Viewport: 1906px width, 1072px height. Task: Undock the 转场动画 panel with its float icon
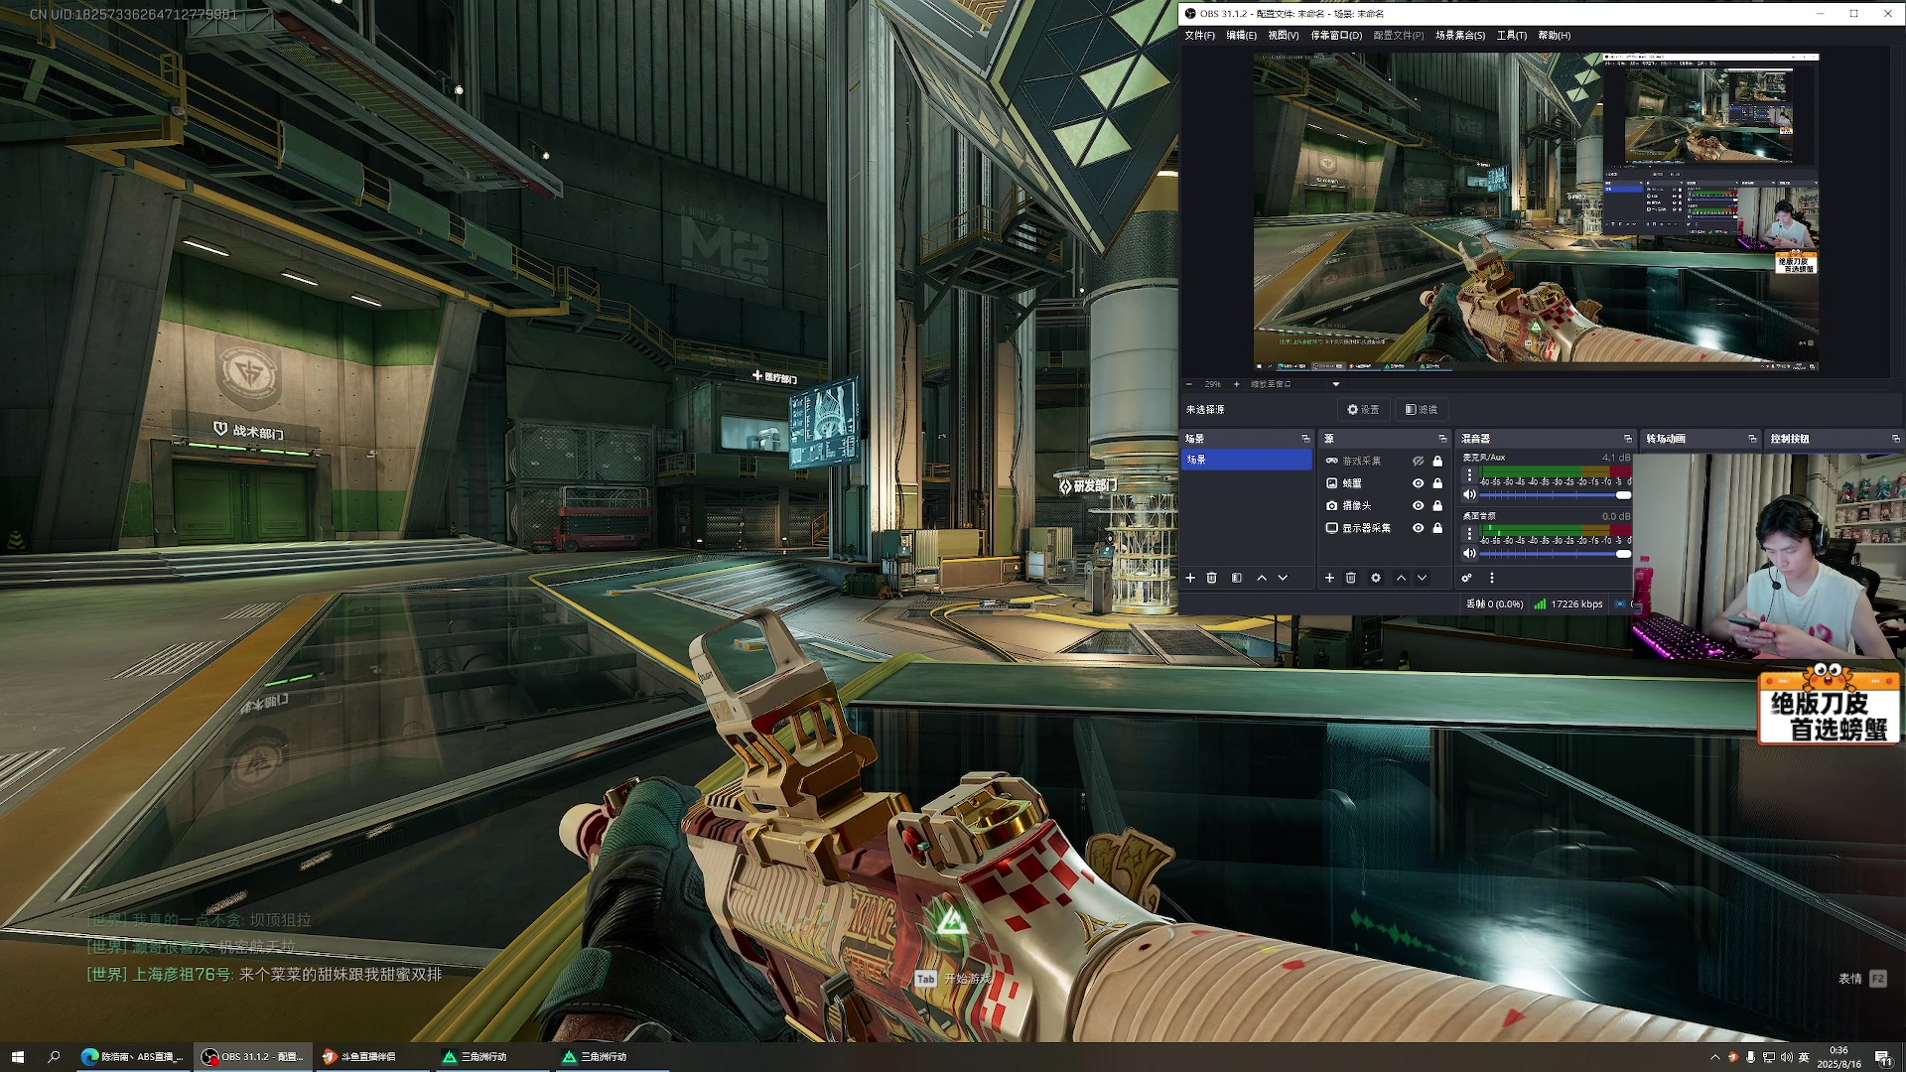[x=1752, y=439]
